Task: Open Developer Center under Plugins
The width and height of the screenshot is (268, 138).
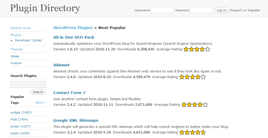Action: tap(28, 40)
